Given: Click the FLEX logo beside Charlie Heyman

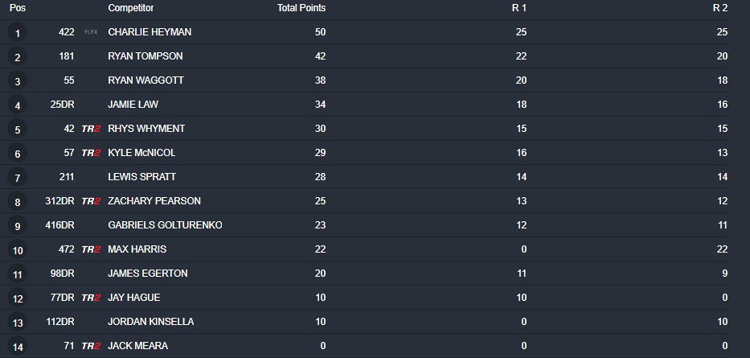Looking at the screenshot, I should click(x=91, y=32).
